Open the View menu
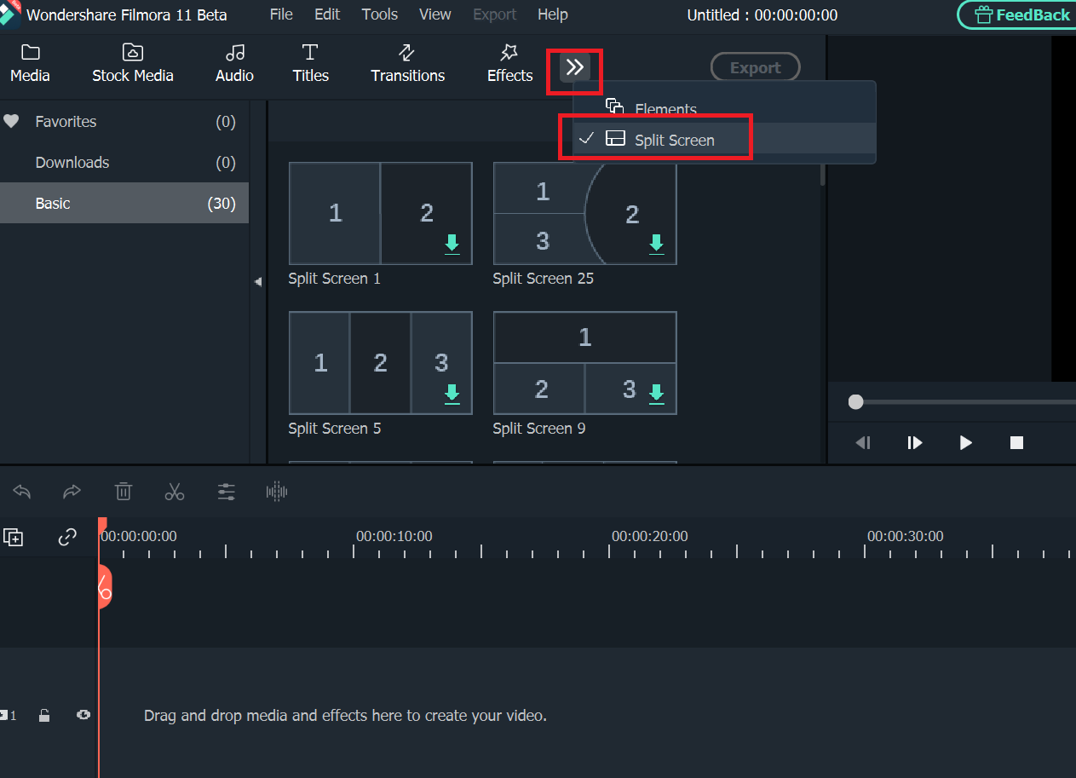Screen dimensions: 1076x778 coord(435,14)
